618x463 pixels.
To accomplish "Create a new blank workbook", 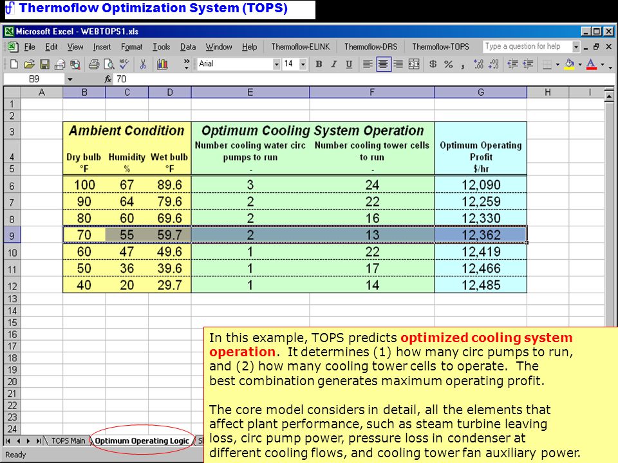I will [x=14, y=64].
